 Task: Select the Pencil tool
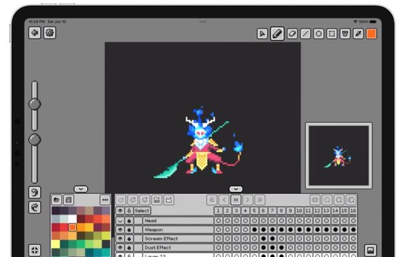coord(277,34)
